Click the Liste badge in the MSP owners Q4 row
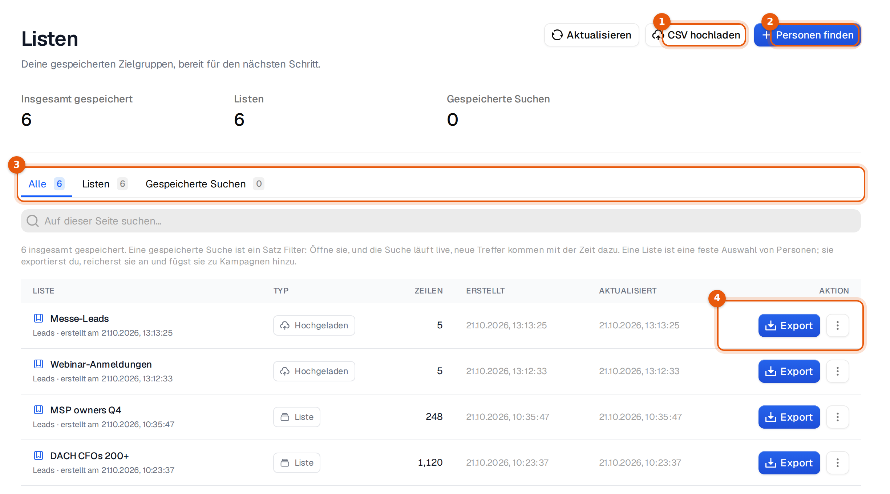This screenshot has height=494, width=890. [297, 417]
